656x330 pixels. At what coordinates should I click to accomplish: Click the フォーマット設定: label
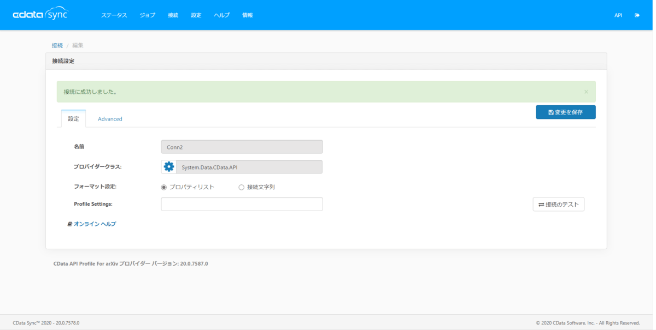[95, 187]
